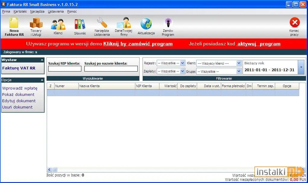Click the Wprowadź wpłatę link
308x183 pixels.
click(20, 88)
